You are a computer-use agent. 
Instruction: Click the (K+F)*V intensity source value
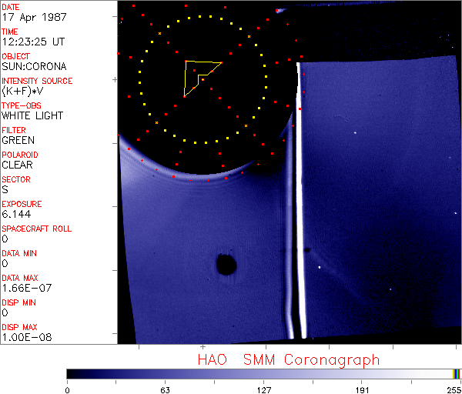tap(27, 91)
